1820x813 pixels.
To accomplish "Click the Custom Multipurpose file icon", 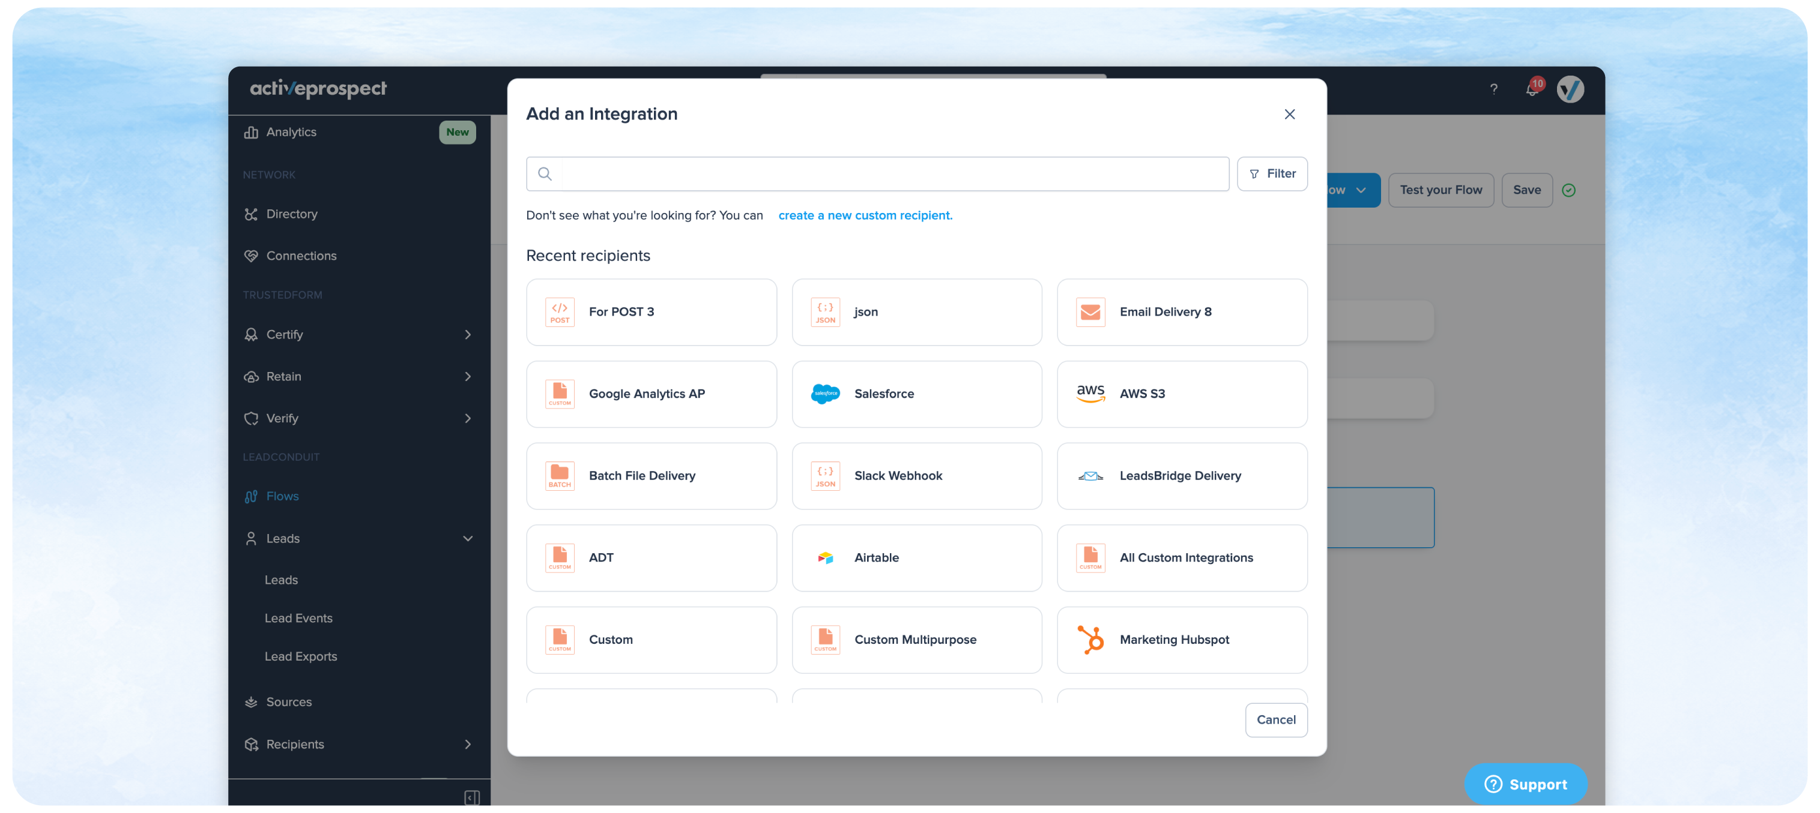I will pos(825,640).
